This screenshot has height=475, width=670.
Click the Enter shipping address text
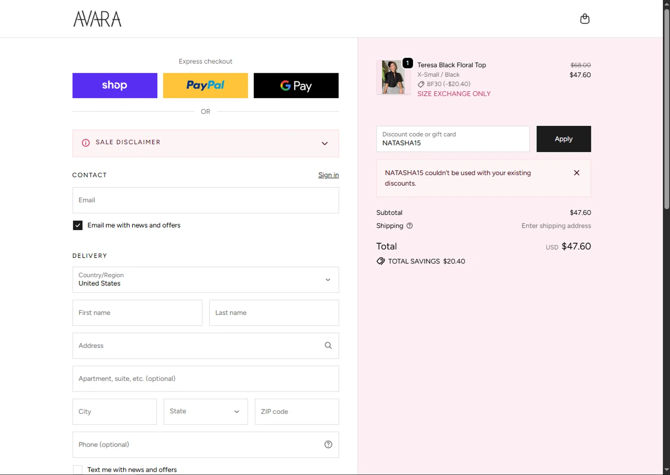(x=556, y=226)
